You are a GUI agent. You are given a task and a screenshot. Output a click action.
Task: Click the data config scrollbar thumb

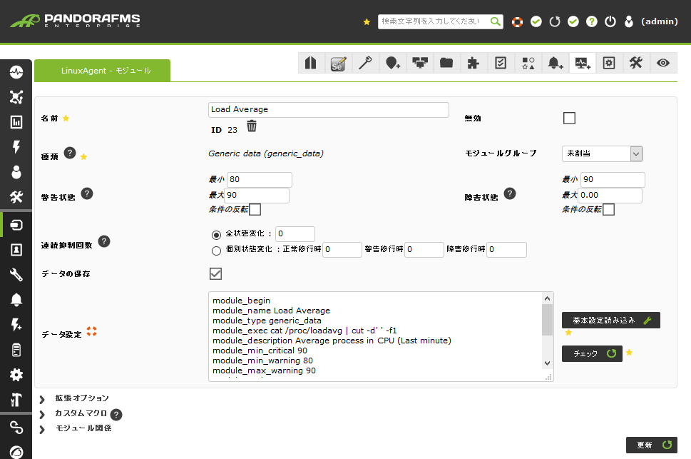tap(548, 320)
